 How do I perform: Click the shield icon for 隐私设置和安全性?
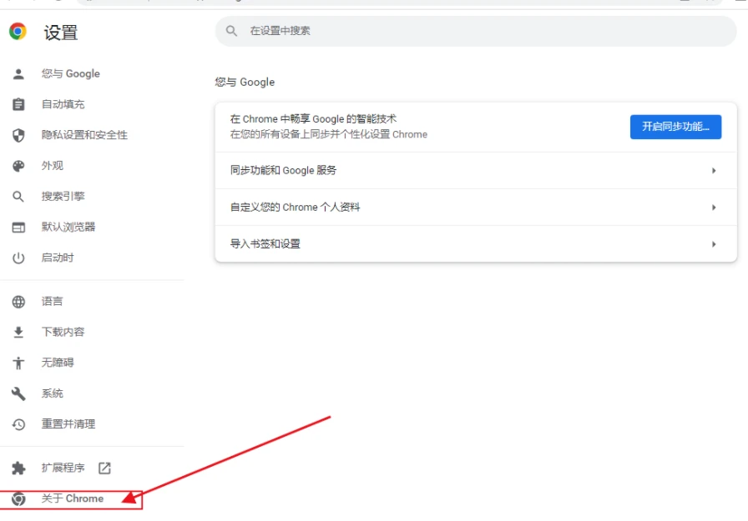click(x=18, y=135)
